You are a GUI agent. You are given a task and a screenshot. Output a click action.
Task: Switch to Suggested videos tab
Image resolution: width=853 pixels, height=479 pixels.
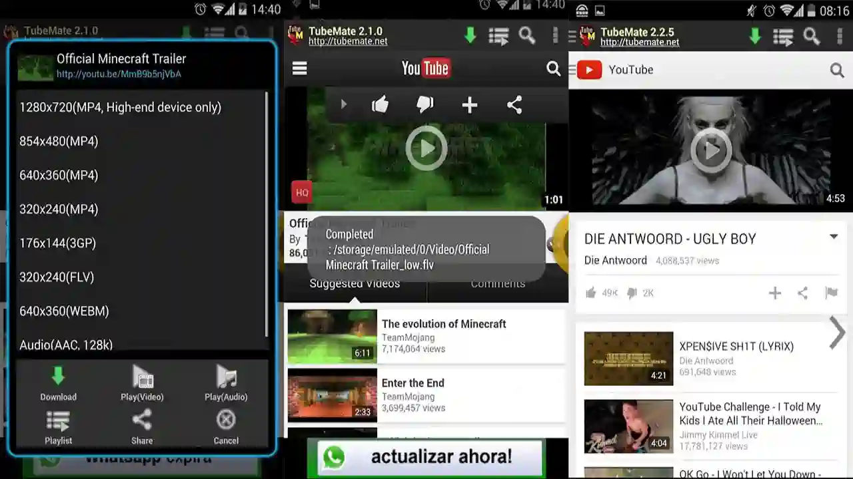pyautogui.click(x=355, y=284)
